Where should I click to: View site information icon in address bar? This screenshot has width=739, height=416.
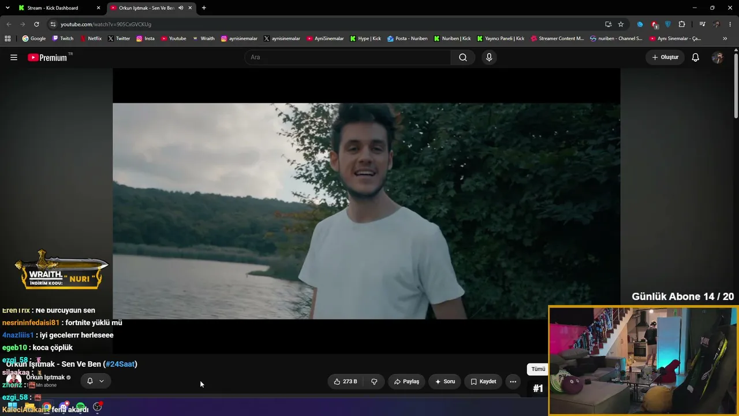(53, 24)
